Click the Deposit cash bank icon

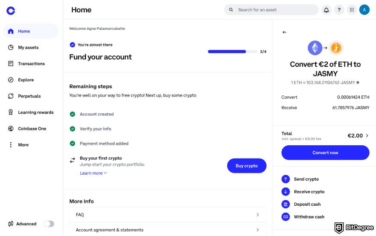(285, 204)
